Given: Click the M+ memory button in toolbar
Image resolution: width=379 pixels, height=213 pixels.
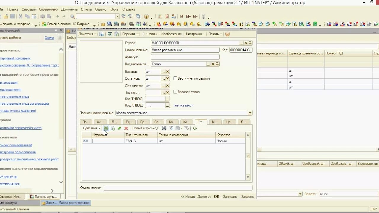Looking at the screenshot, I should 188,17.
